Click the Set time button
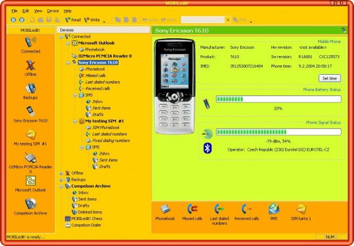 point(330,78)
